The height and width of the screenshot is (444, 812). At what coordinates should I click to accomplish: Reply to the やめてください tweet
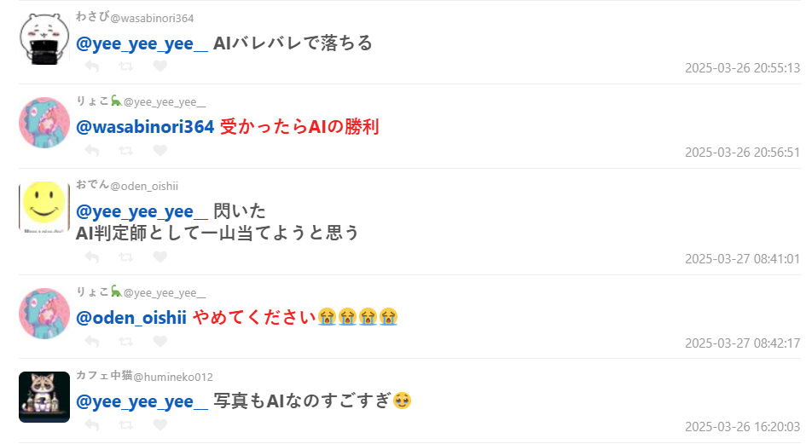(x=92, y=342)
